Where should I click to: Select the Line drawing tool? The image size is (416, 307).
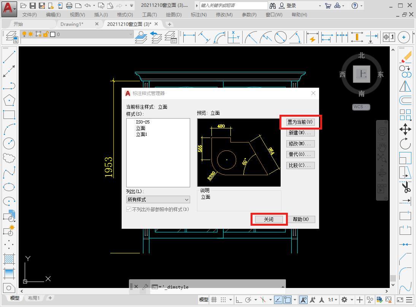pos(9,57)
